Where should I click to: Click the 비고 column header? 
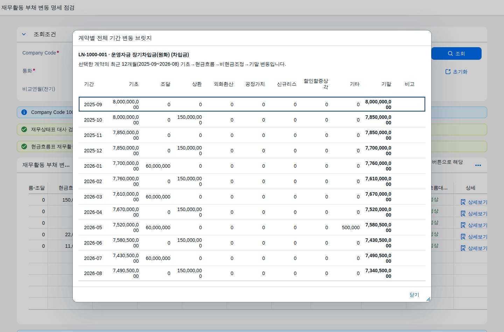point(409,84)
